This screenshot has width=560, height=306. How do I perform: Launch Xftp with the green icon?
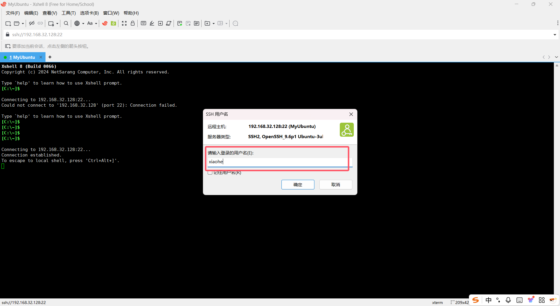pyautogui.click(x=113, y=23)
